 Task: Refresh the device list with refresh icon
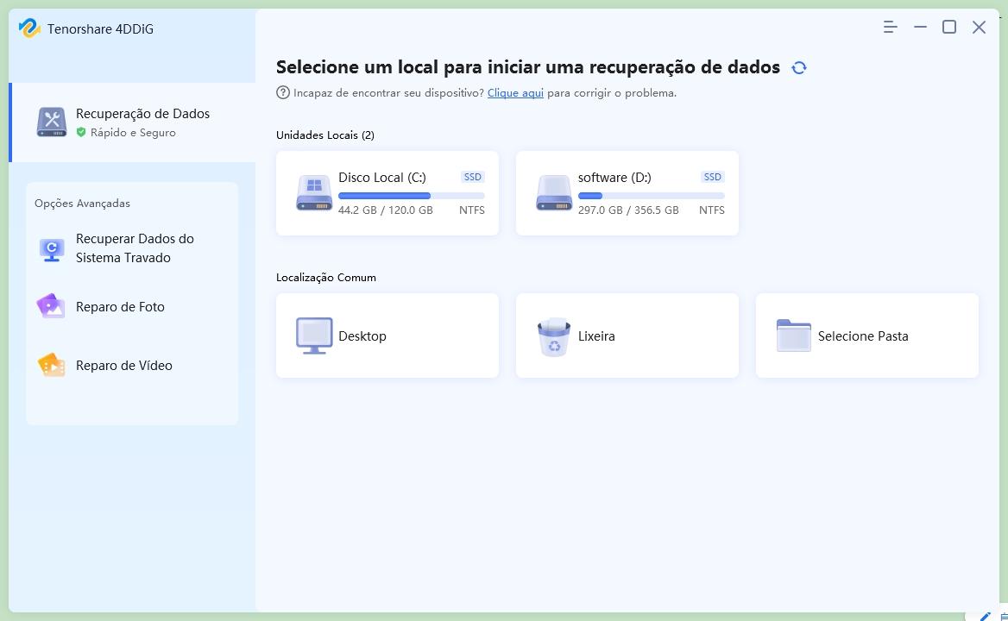799,68
